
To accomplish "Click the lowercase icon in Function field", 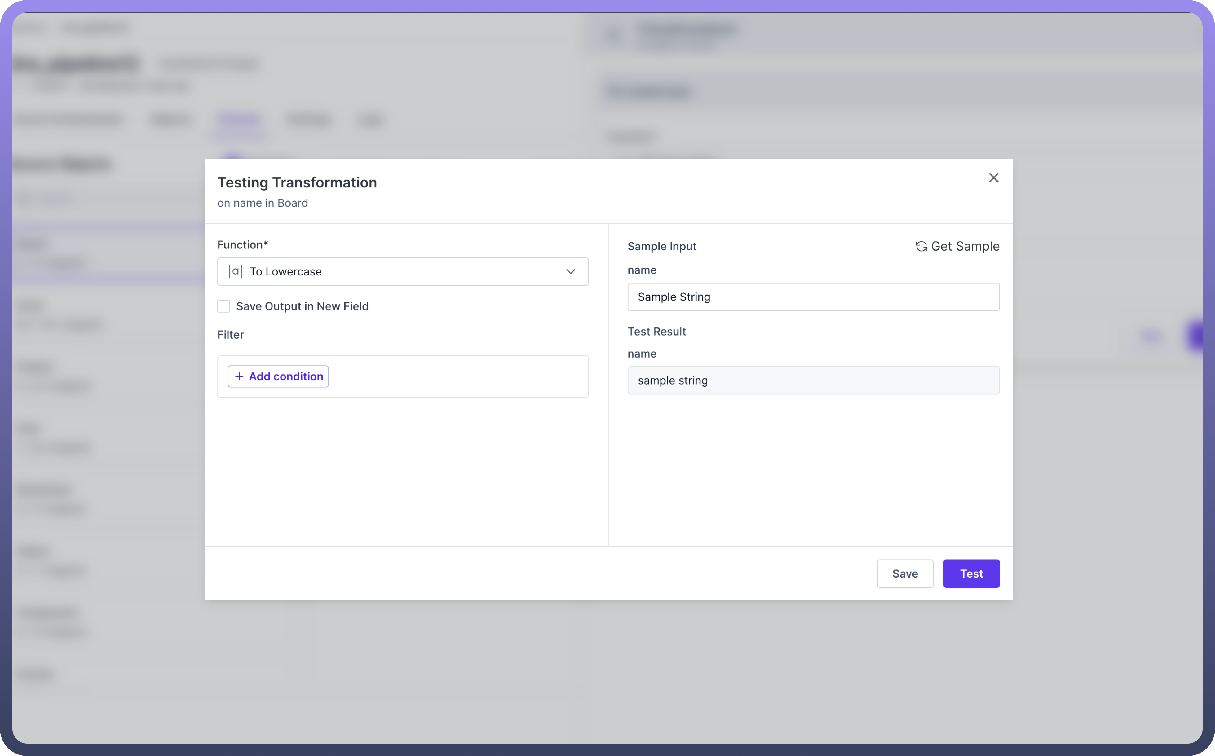I will coord(235,271).
